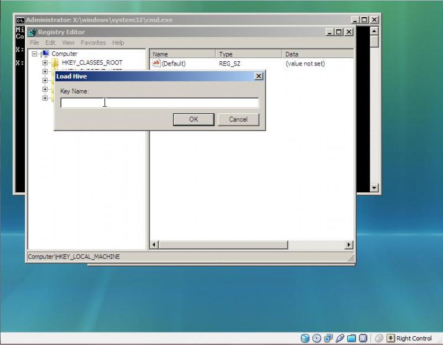Expand the second registry hive below HKEY_CLASSES_ROOT

point(45,71)
